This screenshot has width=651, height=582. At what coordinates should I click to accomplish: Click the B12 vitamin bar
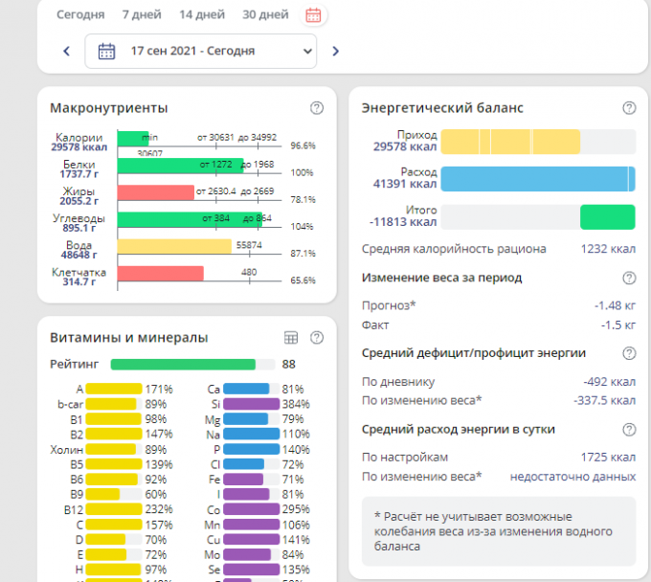[113, 510]
